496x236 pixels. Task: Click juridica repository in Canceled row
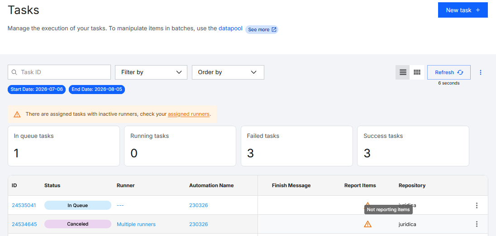coord(407,224)
